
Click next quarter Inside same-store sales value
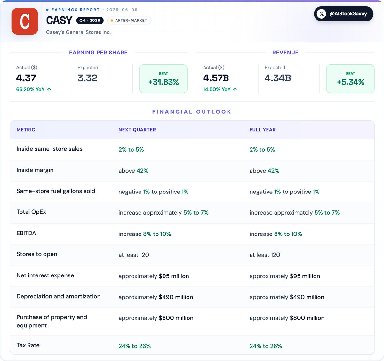131,150
